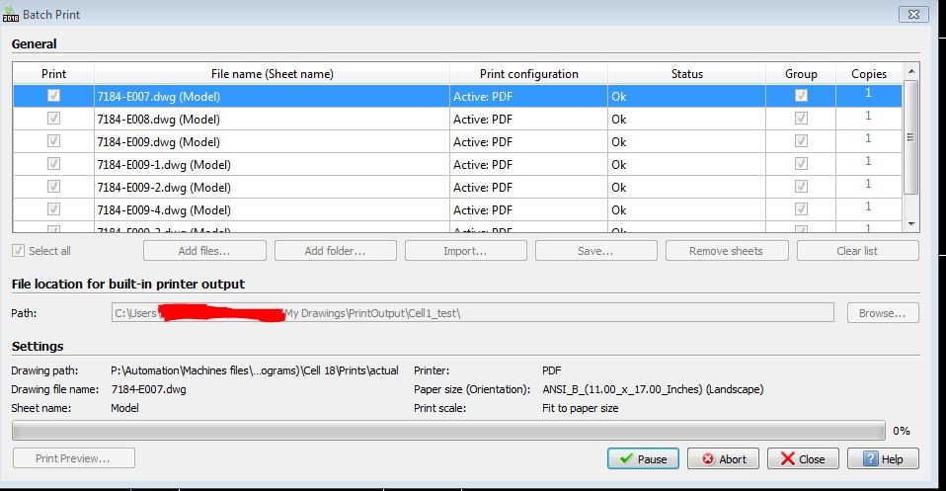Sort by Status column header
Screen dimensions: 946x491
pyautogui.click(x=686, y=74)
